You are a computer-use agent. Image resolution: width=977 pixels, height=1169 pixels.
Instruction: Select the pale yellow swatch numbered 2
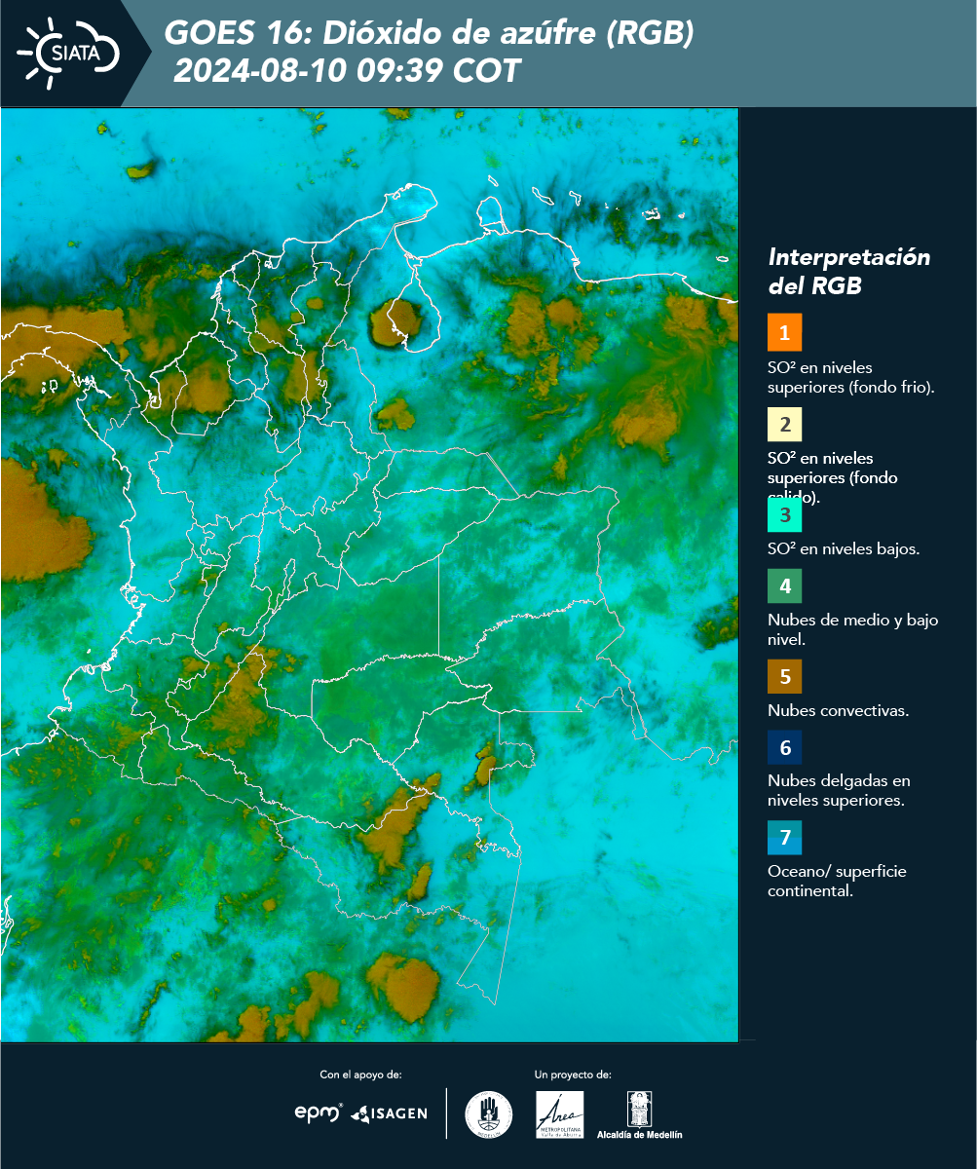tap(784, 425)
